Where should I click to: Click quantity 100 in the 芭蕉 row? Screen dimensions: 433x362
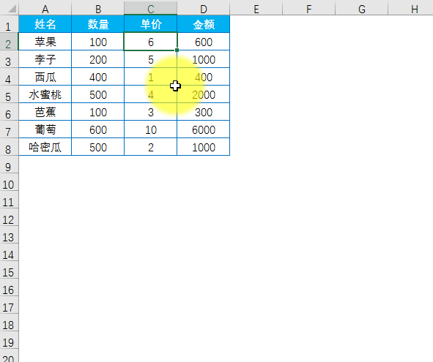click(97, 112)
